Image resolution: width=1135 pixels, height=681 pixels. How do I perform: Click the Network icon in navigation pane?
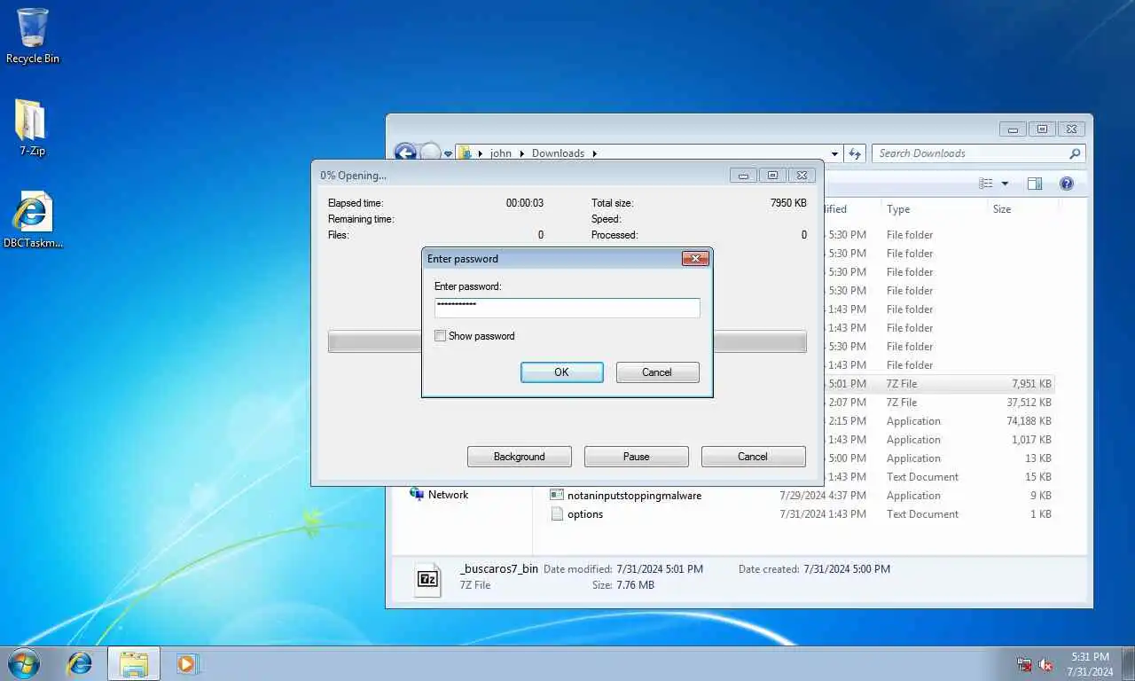(417, 494)
